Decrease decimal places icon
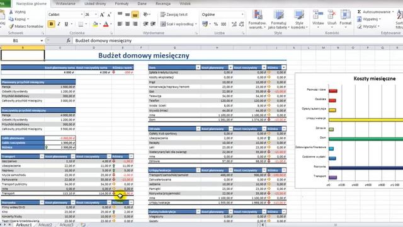The width and height of the screenshot is (403, 227). point(242,24)
